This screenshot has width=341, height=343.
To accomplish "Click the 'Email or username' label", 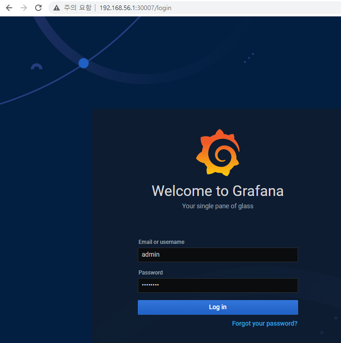I will [161, 242].
